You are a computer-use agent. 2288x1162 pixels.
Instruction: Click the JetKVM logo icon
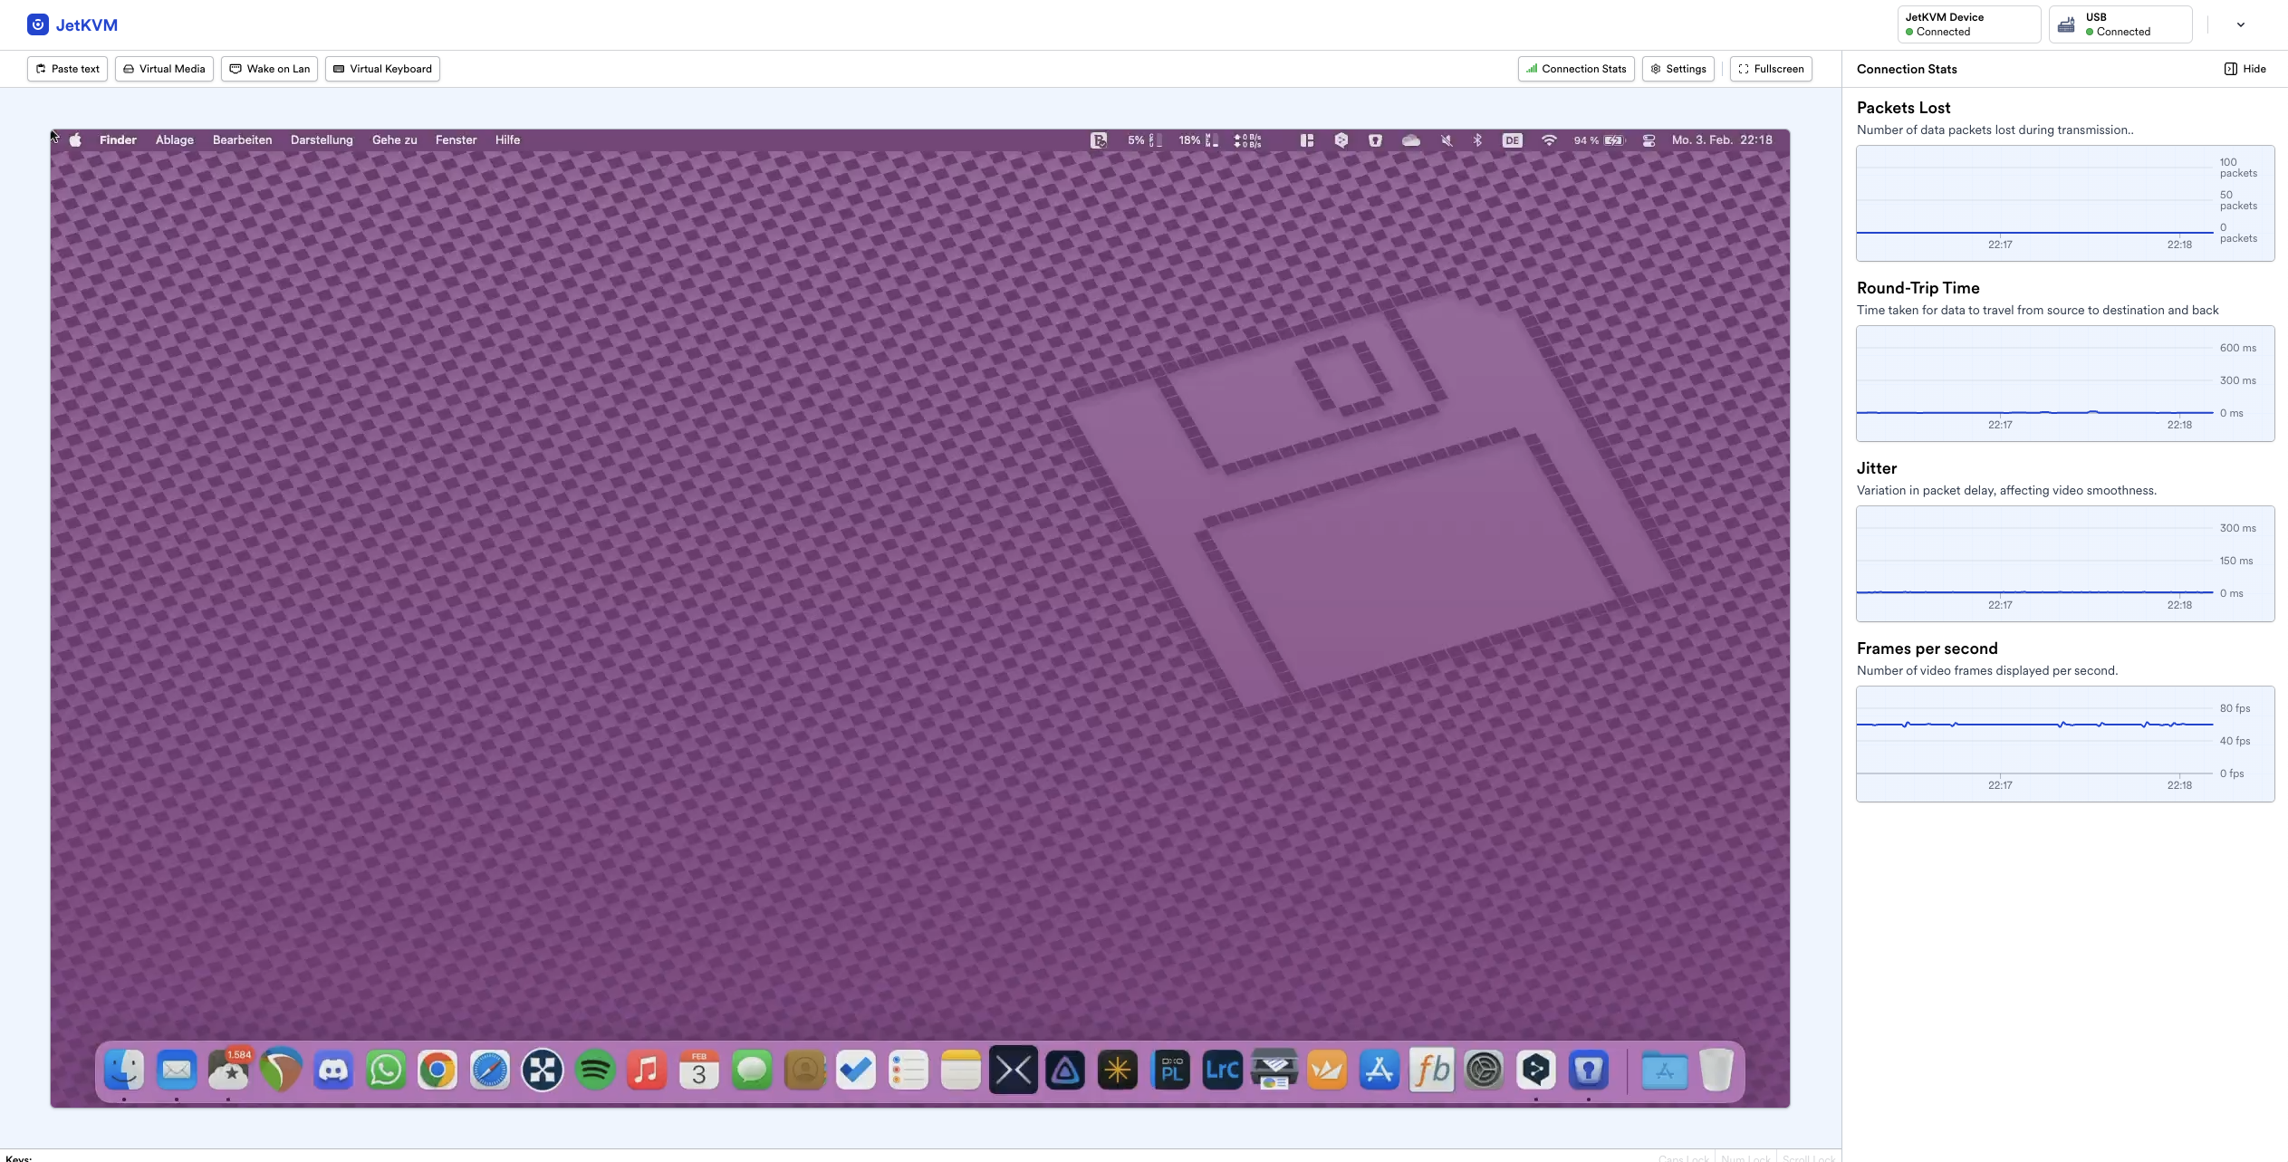tap(37, 24)
